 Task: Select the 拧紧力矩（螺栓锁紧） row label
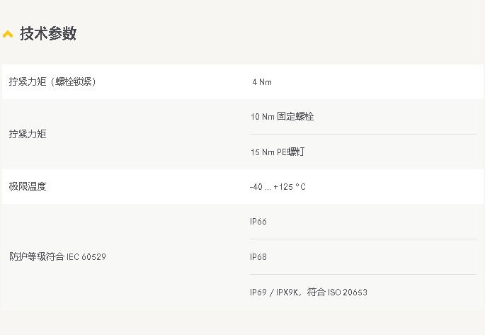pyautogui.click(x=52, y=81)
